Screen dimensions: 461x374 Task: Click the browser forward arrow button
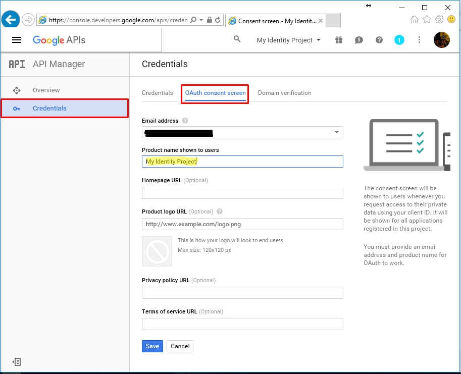[28, 20]
